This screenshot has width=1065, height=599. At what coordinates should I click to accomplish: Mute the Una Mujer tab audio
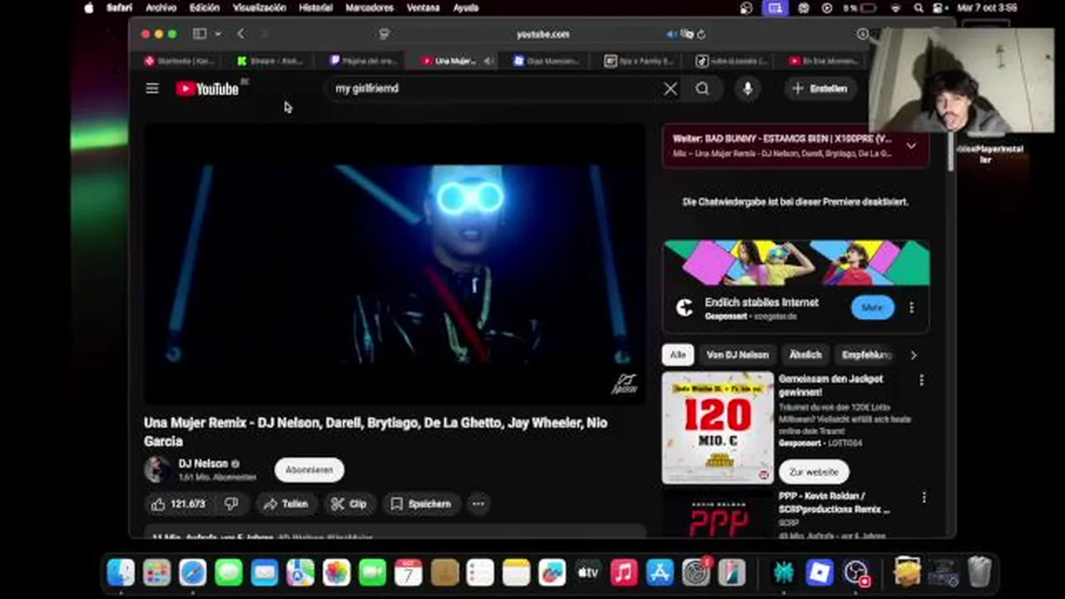tap(488, 61)
